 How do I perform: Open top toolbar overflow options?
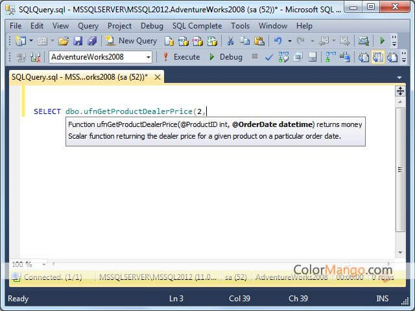pos(394,41)
